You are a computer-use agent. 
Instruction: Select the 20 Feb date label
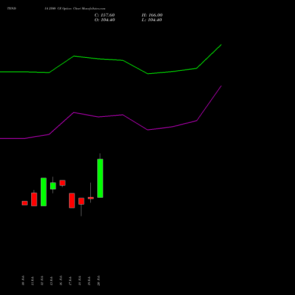pos(99,280)
